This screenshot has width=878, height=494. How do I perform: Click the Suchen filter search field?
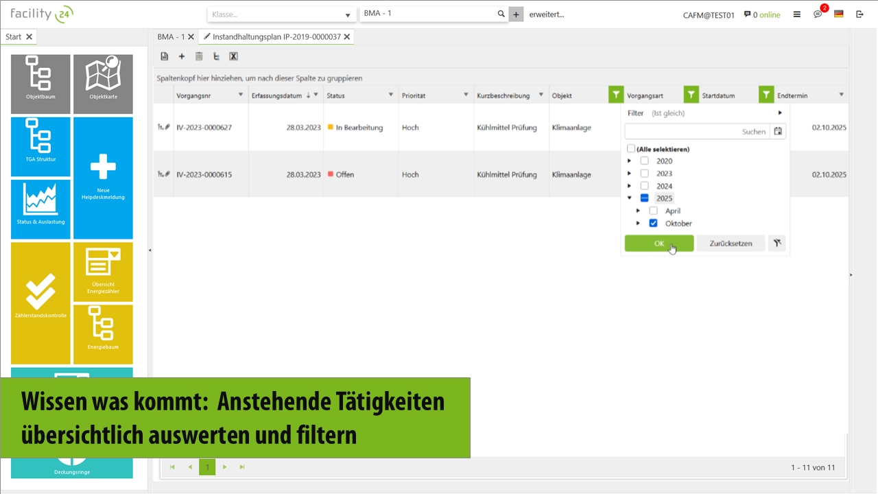point(698,131)
